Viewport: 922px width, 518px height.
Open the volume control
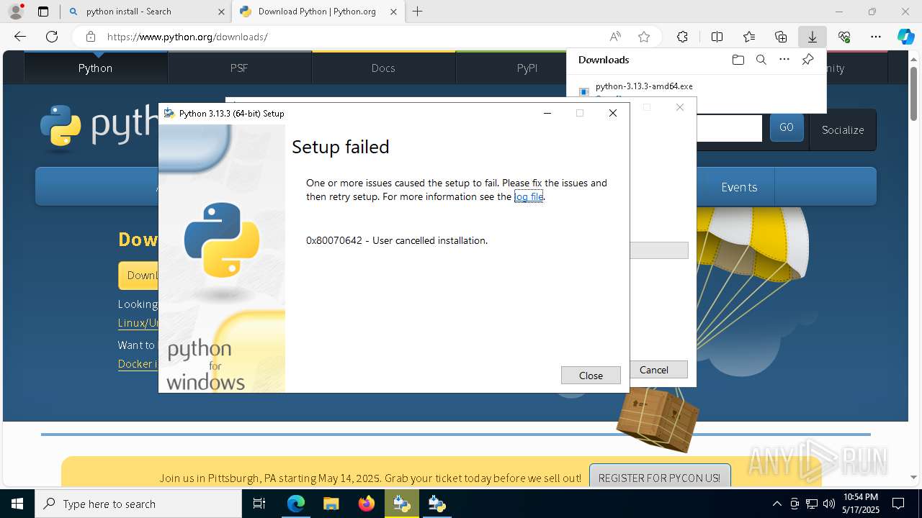[828, 504]
